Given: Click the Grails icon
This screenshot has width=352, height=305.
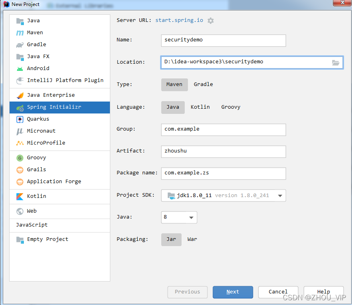Looking at the screenshot, I should coord(20,170).
